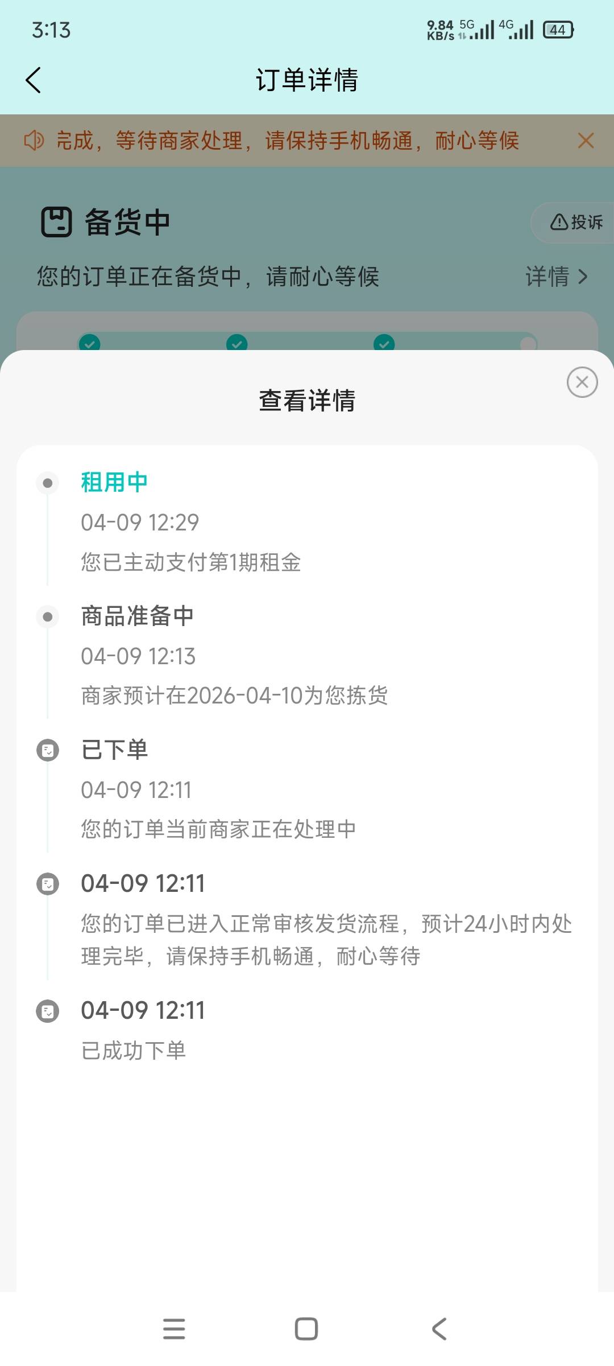This screenshot has width=614, height=1366.
Task: Tap the 商家预计在2026-04-10为您拣货 text
Action: tap(234, 696)
